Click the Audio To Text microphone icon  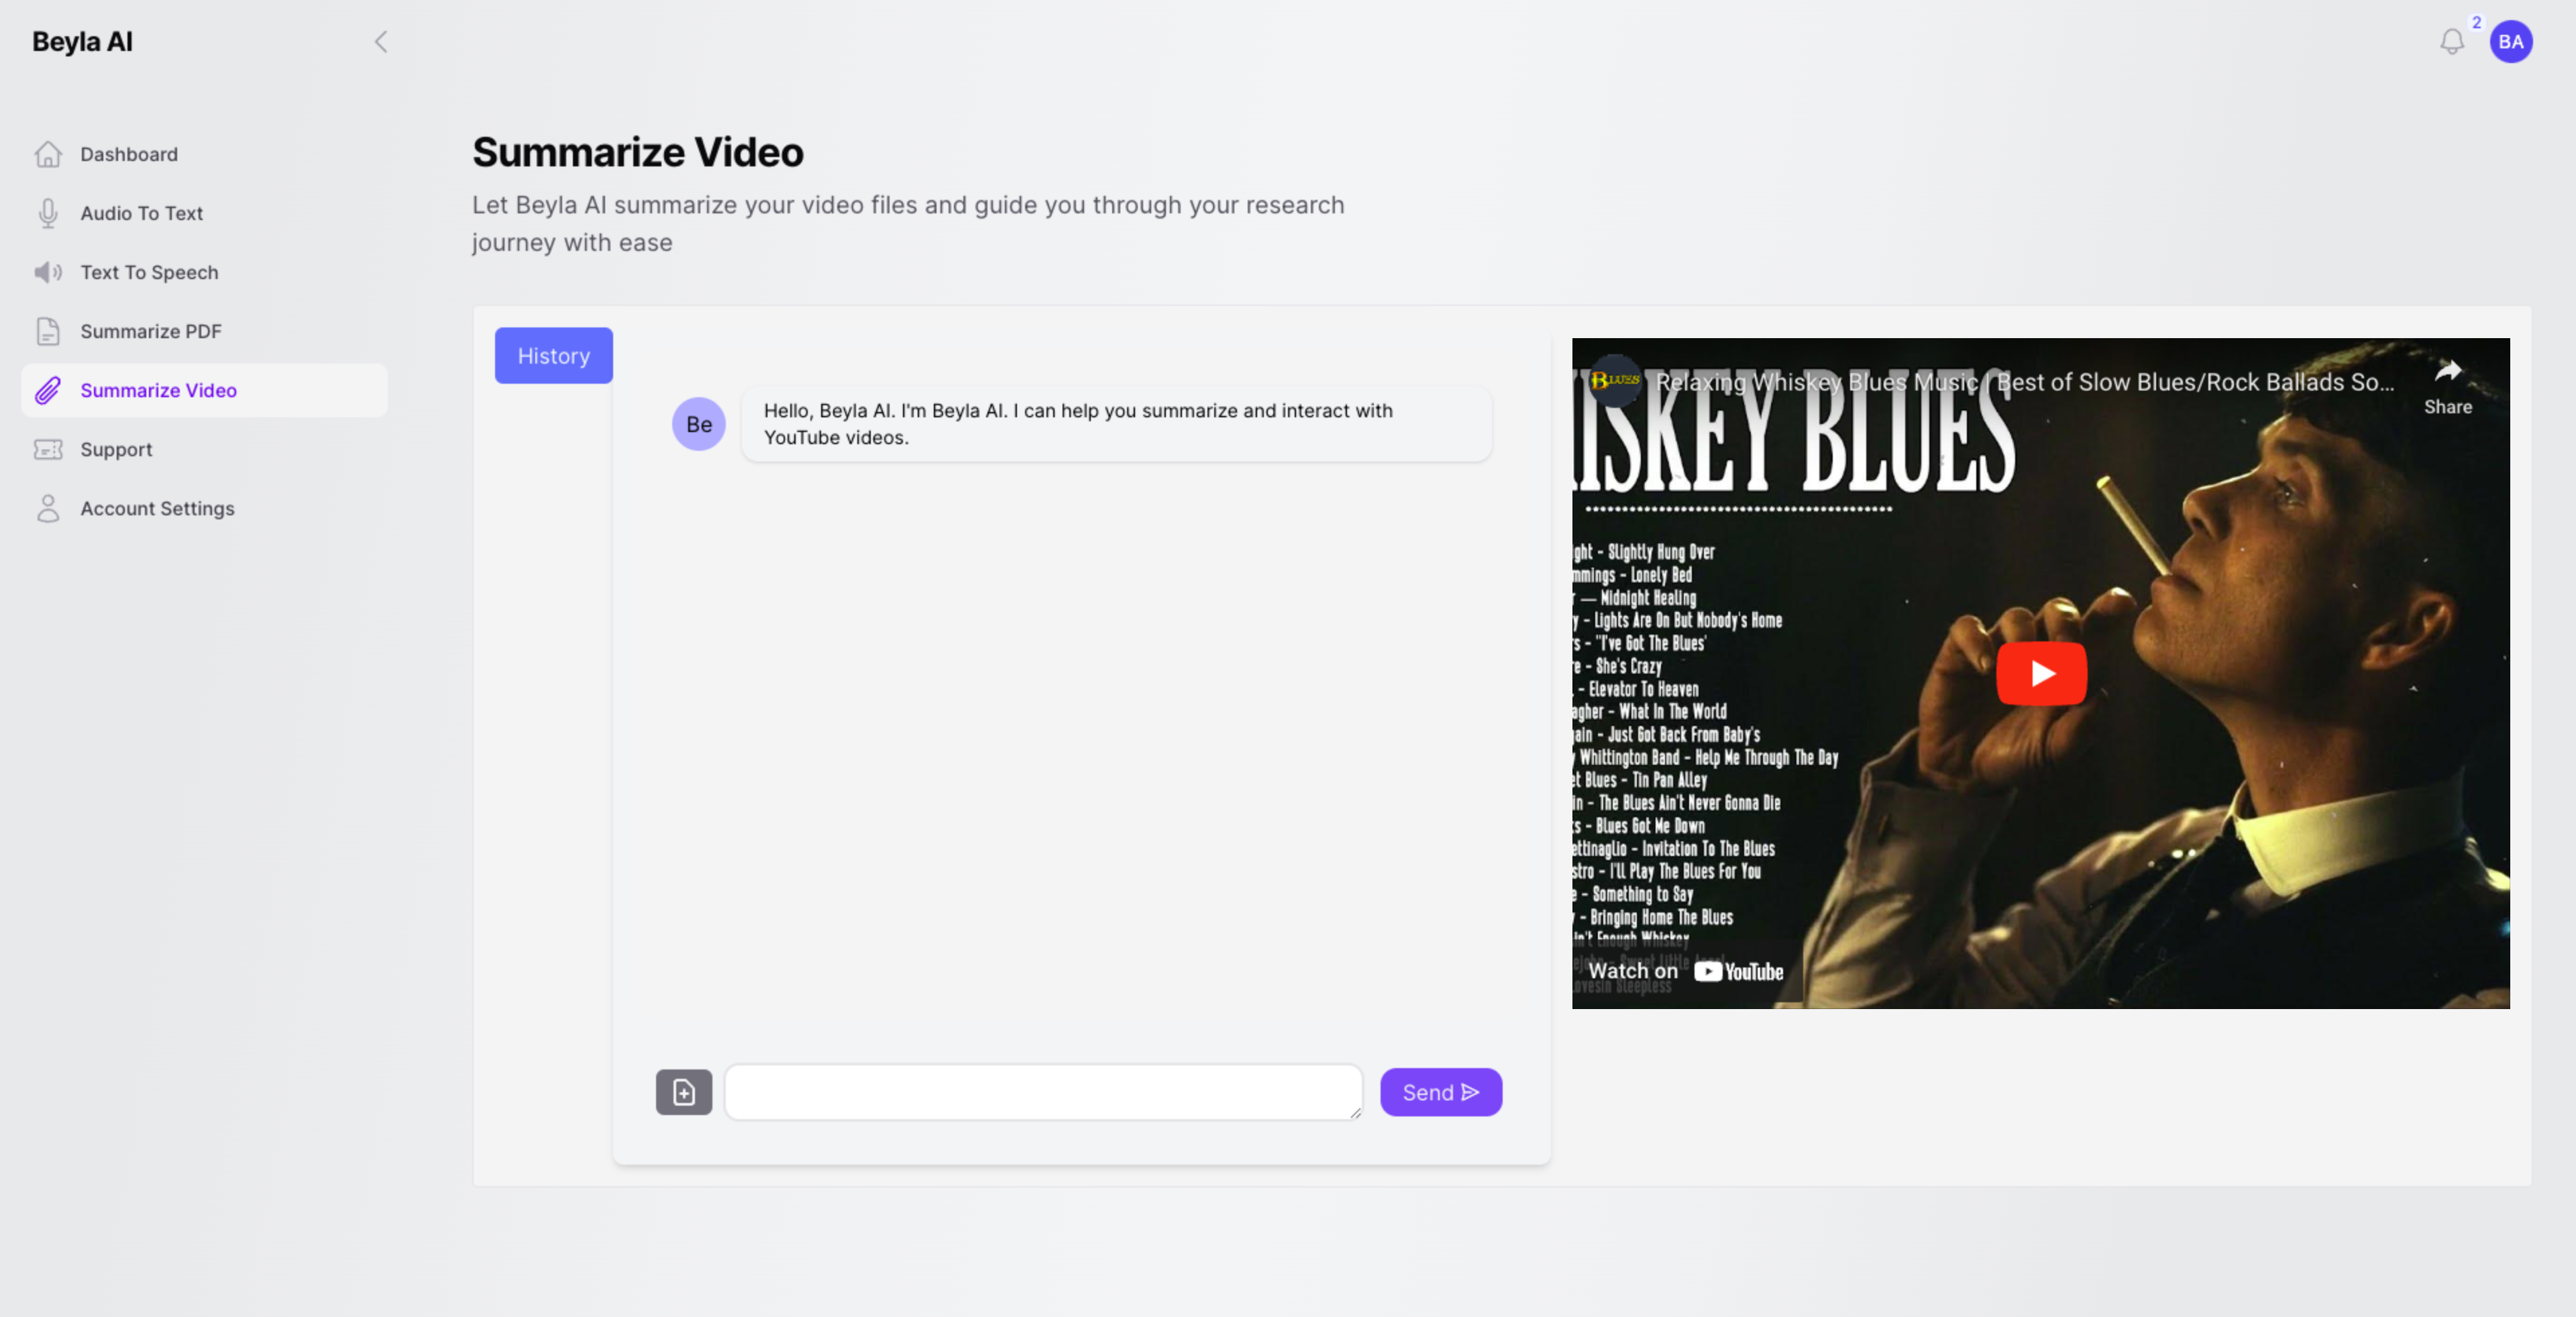(x=48, y=213)
